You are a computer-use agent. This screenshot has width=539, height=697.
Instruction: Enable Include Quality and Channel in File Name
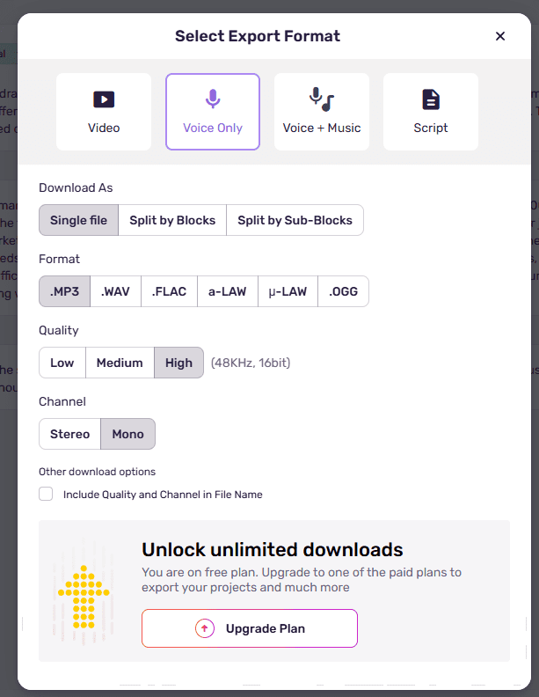[x=46, y=494]
